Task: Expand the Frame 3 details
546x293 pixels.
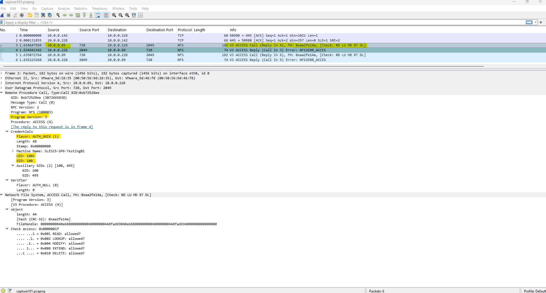Action: coord(1,73)
